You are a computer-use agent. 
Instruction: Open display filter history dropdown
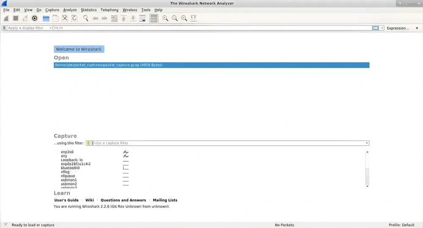point(382,28)
